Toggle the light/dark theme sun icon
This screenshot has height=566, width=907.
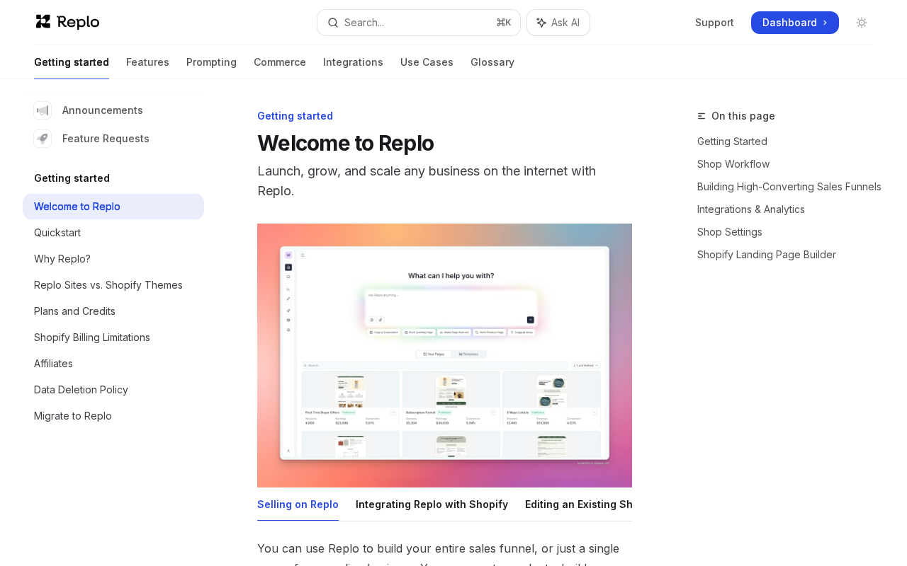[x=862, y=23]
